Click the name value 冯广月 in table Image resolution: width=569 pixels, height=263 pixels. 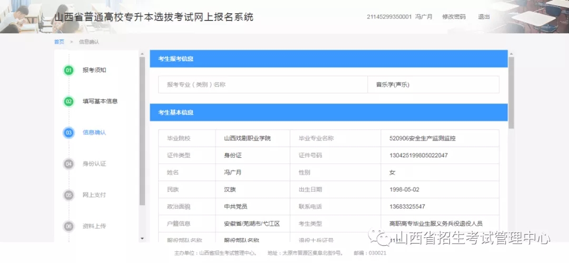(233, 173)
